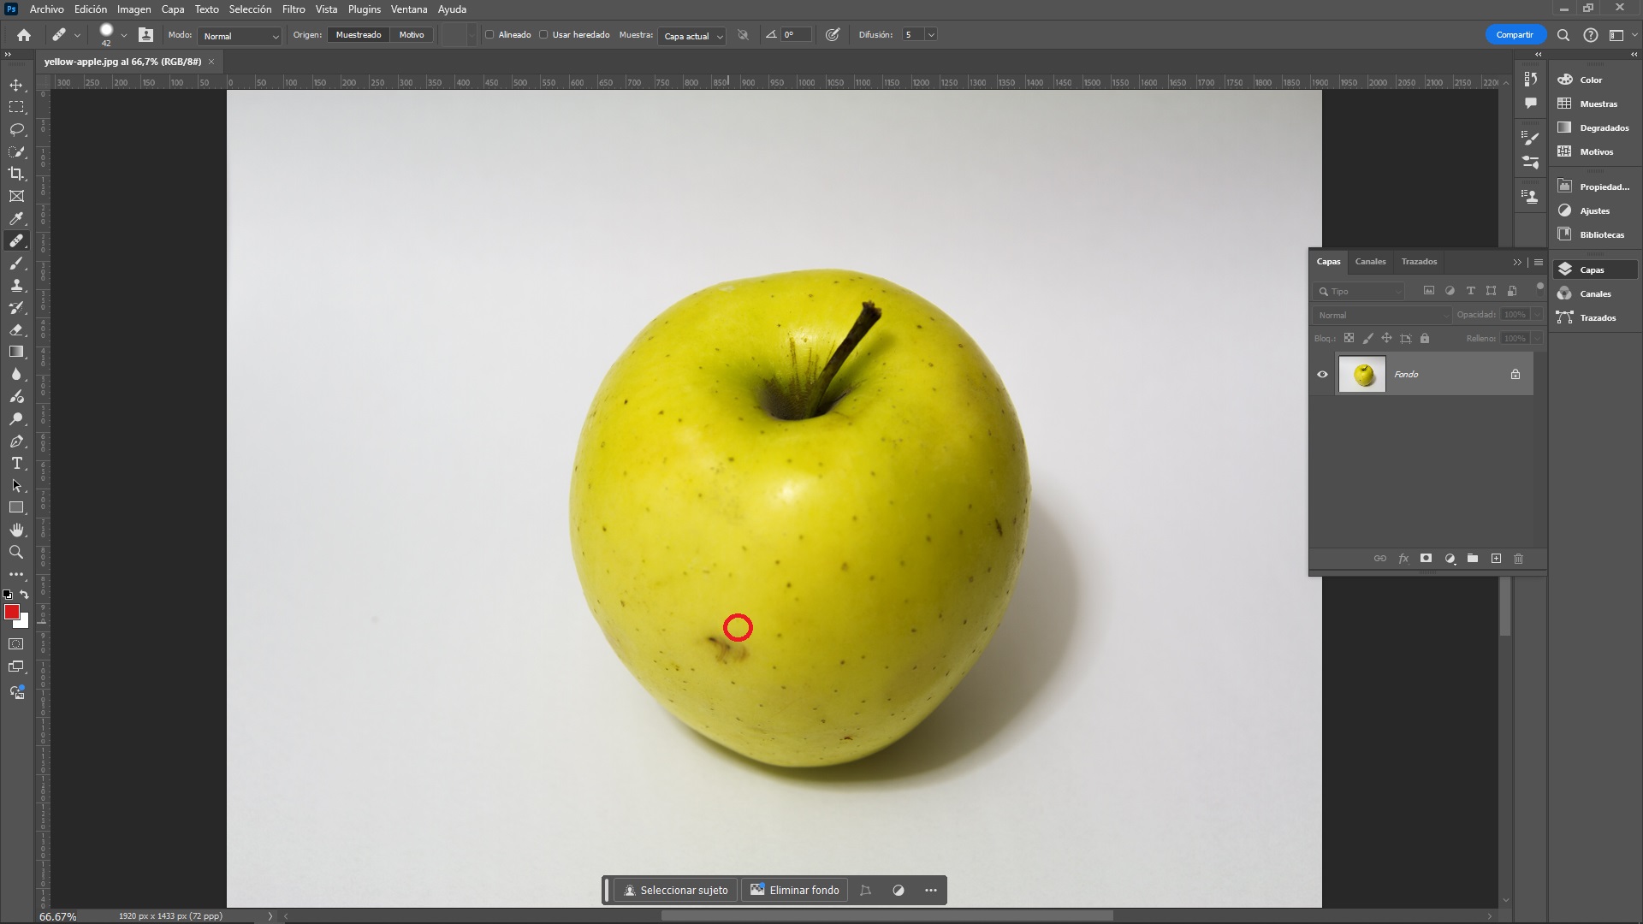Select Muestreado as origin
Screen dimensions: 1643x924
[x=359, y=35]
